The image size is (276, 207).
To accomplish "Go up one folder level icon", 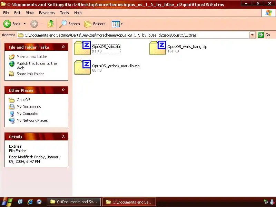I will coord(51,24).
